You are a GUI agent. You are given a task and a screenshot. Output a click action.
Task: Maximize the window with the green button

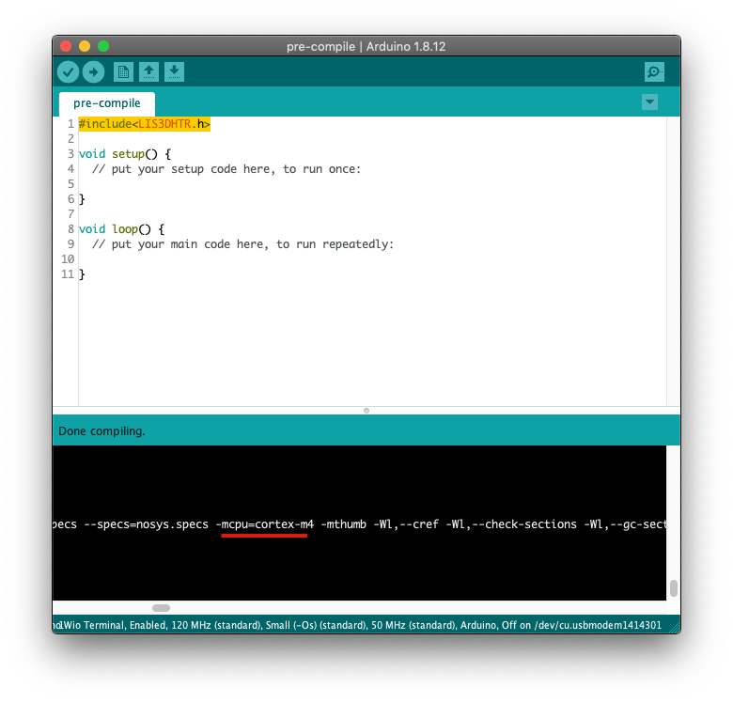click(103, 46)
